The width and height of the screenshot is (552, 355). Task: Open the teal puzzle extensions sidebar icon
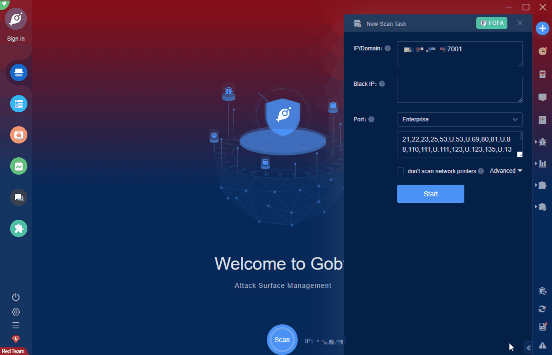point(19,228)
